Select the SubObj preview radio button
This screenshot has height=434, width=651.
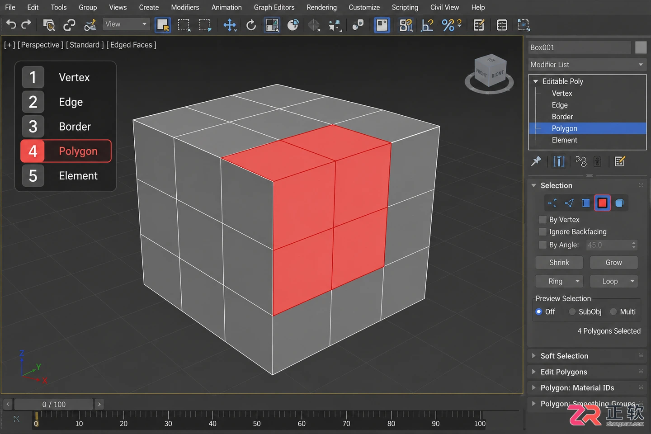tap(572, 311)
